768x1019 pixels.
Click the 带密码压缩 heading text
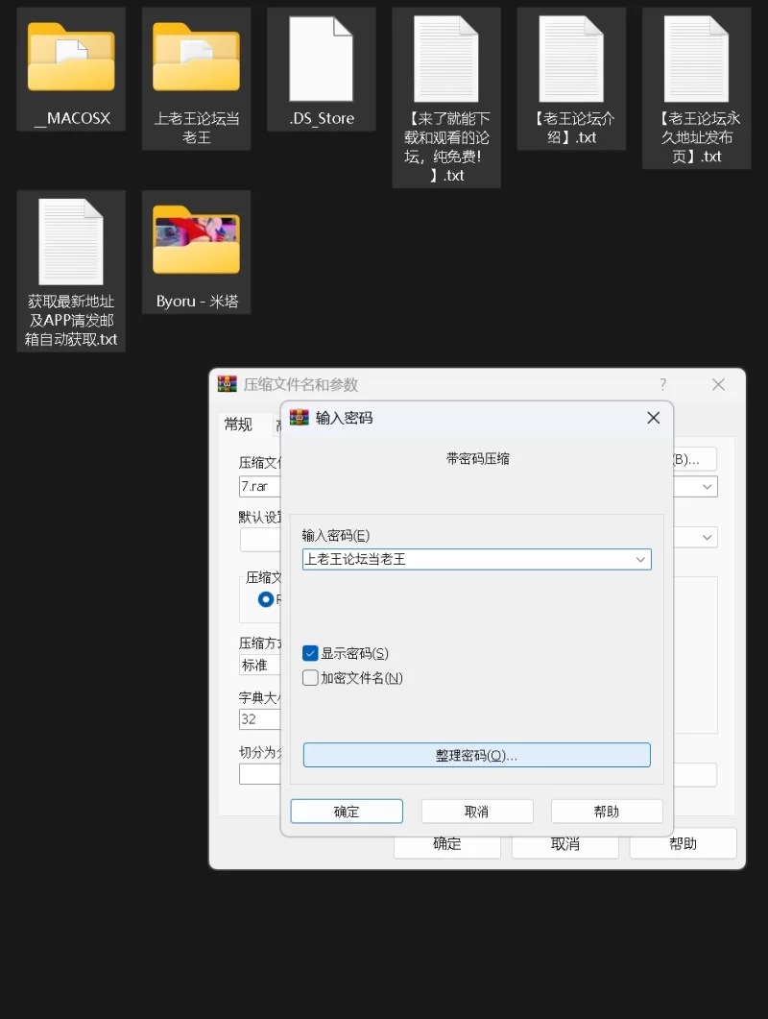tap(477, 459)
